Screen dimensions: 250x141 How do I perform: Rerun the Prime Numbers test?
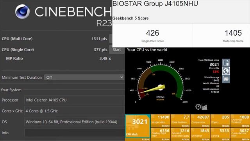(x=186, y=126)
